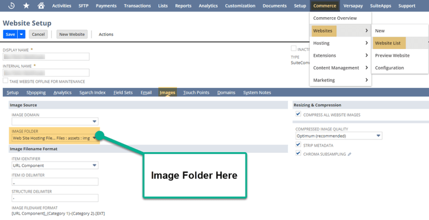
Task: Click the Save button
Action: click(x=11, y=34)
